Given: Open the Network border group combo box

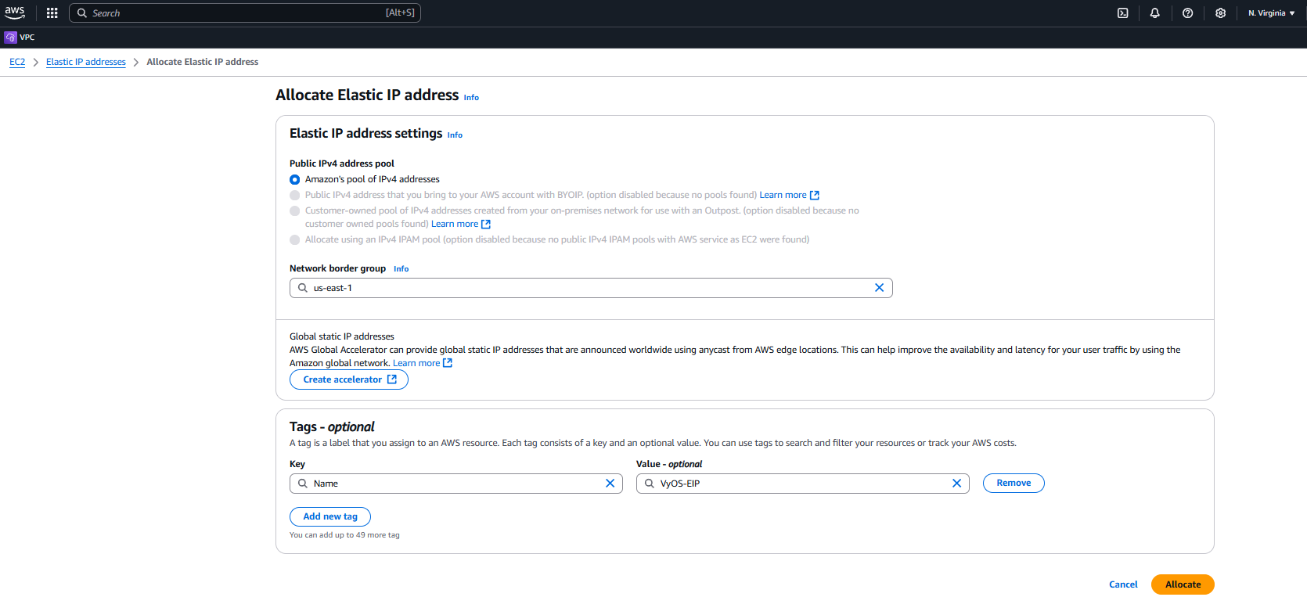Looking at the screenshot, I should pos(587,288).
